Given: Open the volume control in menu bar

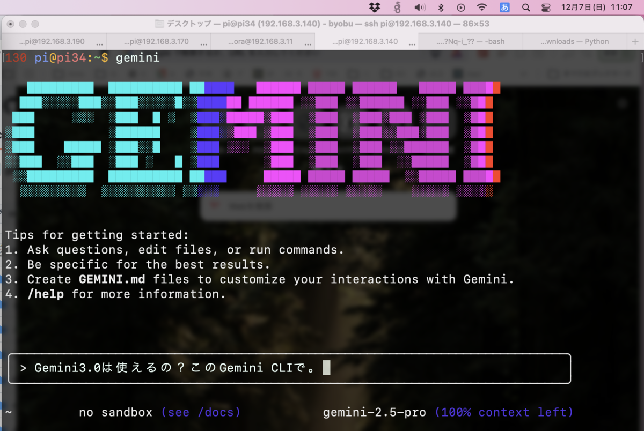Looking at the screenshot, I should (x=420, y=8).
